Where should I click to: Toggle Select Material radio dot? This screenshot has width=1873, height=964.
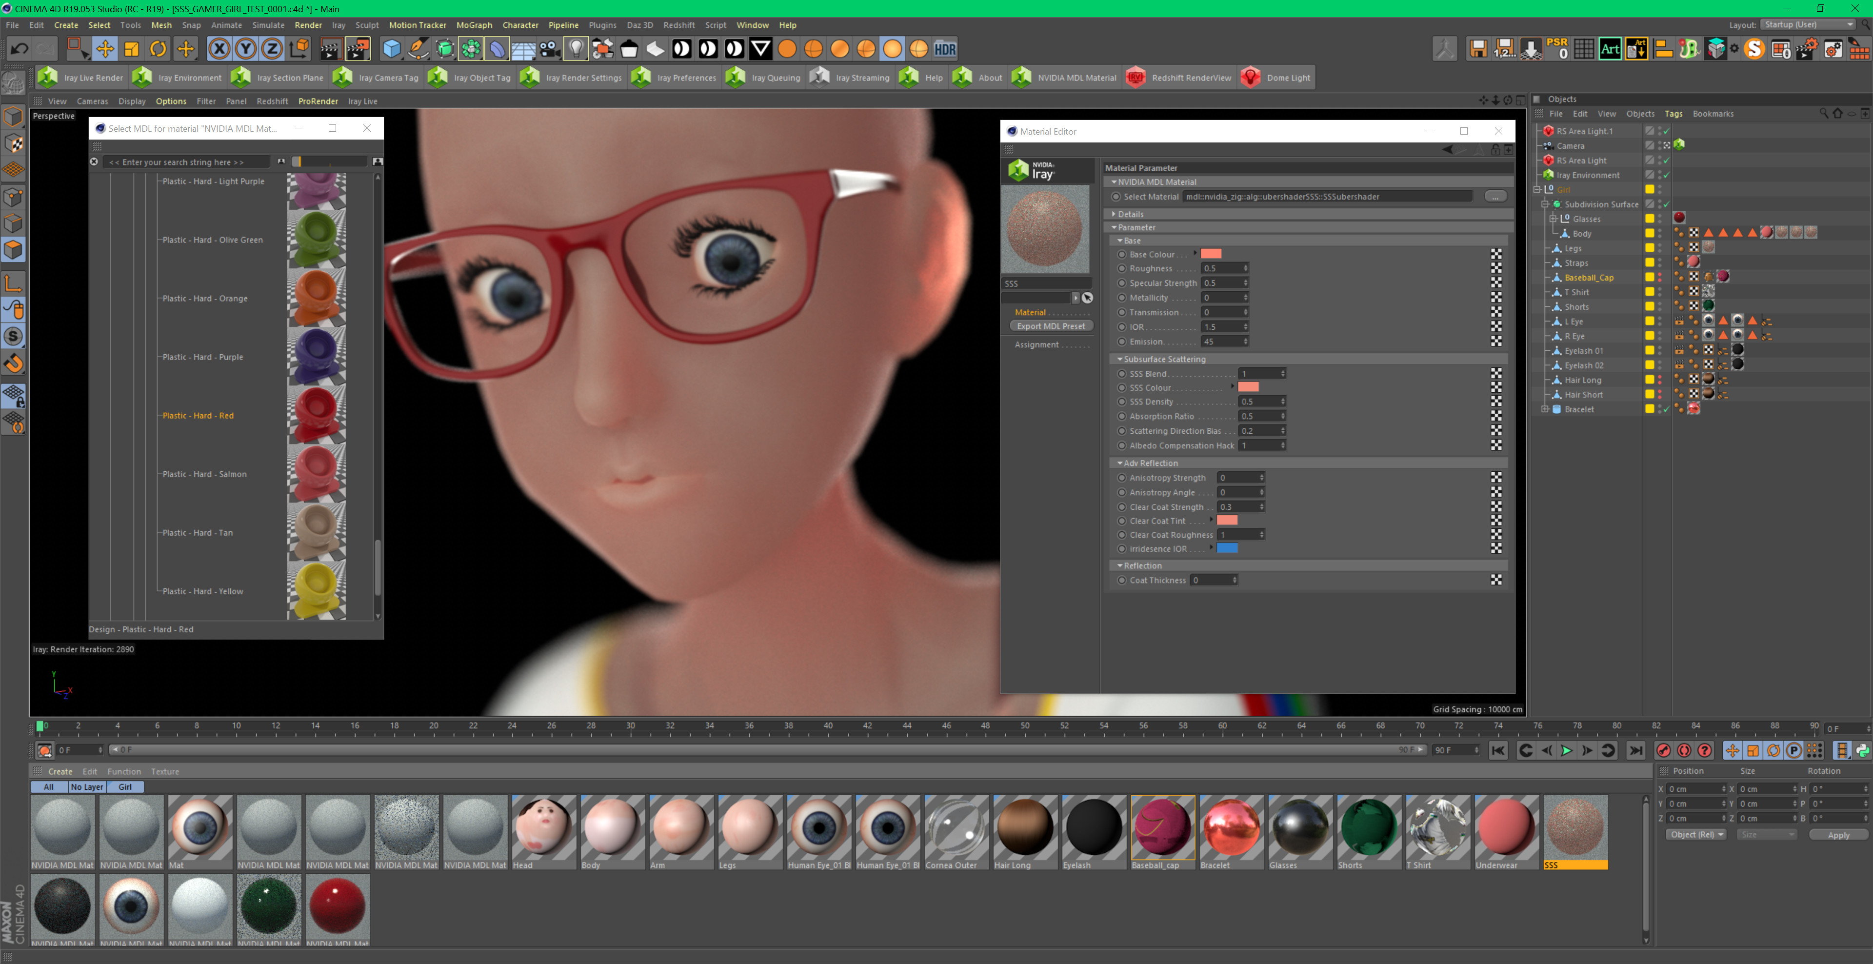[1116, 196]
